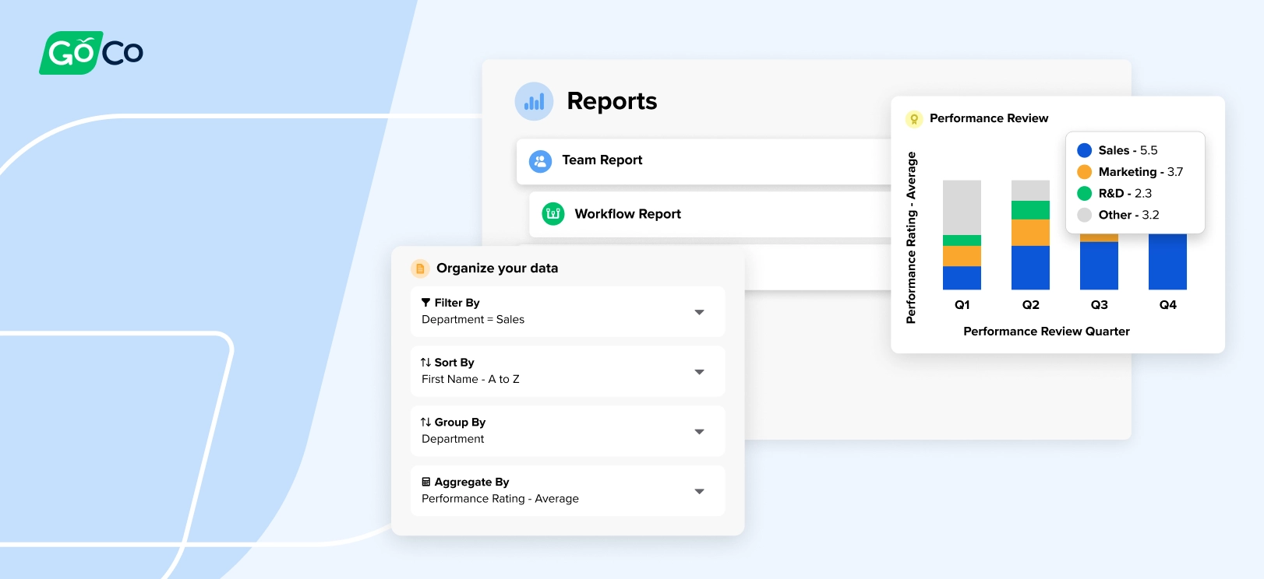Click the "Marketing - 3.7" legend text
The height and width of the screenshot is (579, 1264).
click(1141, 172)
